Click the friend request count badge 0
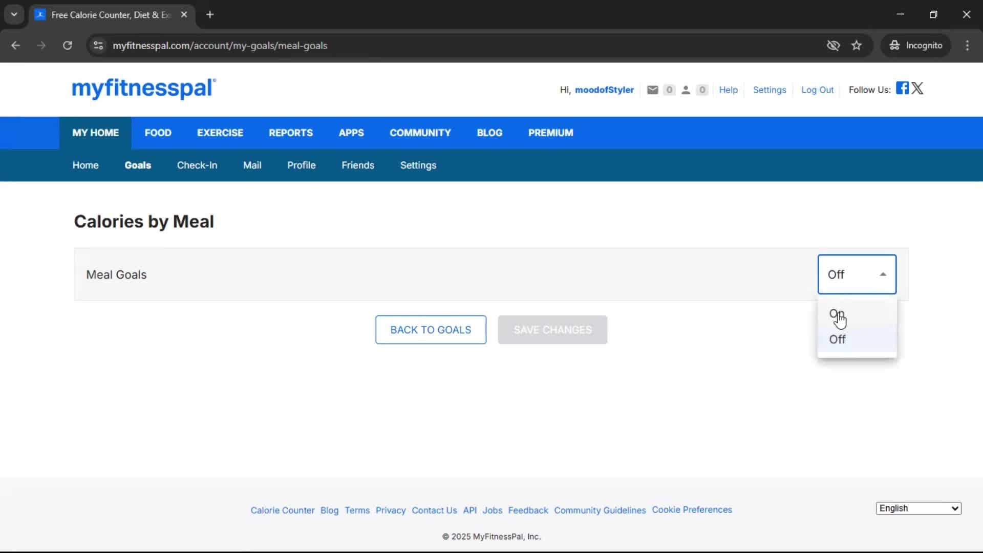 tap(702, 90)
